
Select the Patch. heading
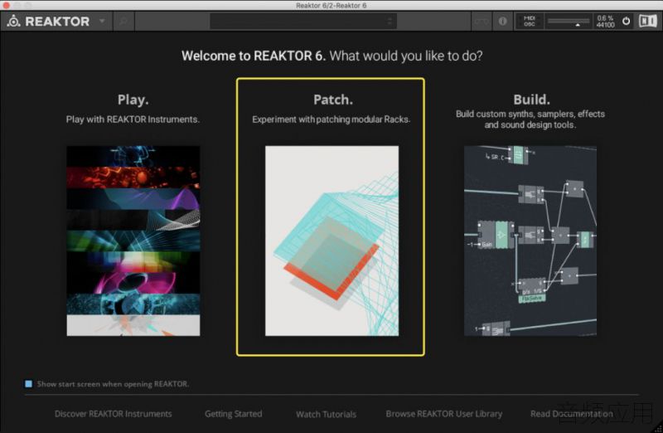pyautogui.click(x=333, y=100)
